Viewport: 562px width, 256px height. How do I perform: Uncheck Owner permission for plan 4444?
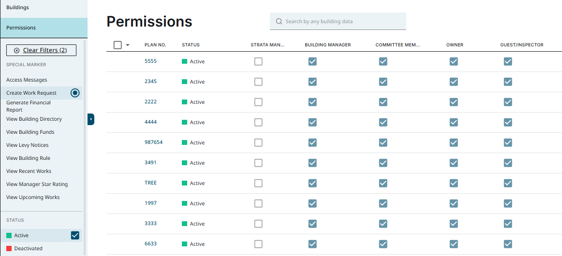point(454,123)
